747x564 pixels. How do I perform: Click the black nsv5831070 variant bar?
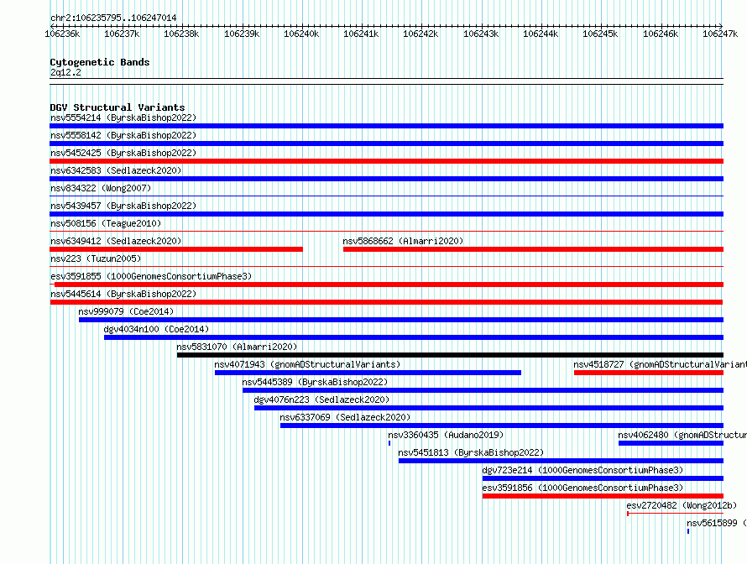pos(450,355)
